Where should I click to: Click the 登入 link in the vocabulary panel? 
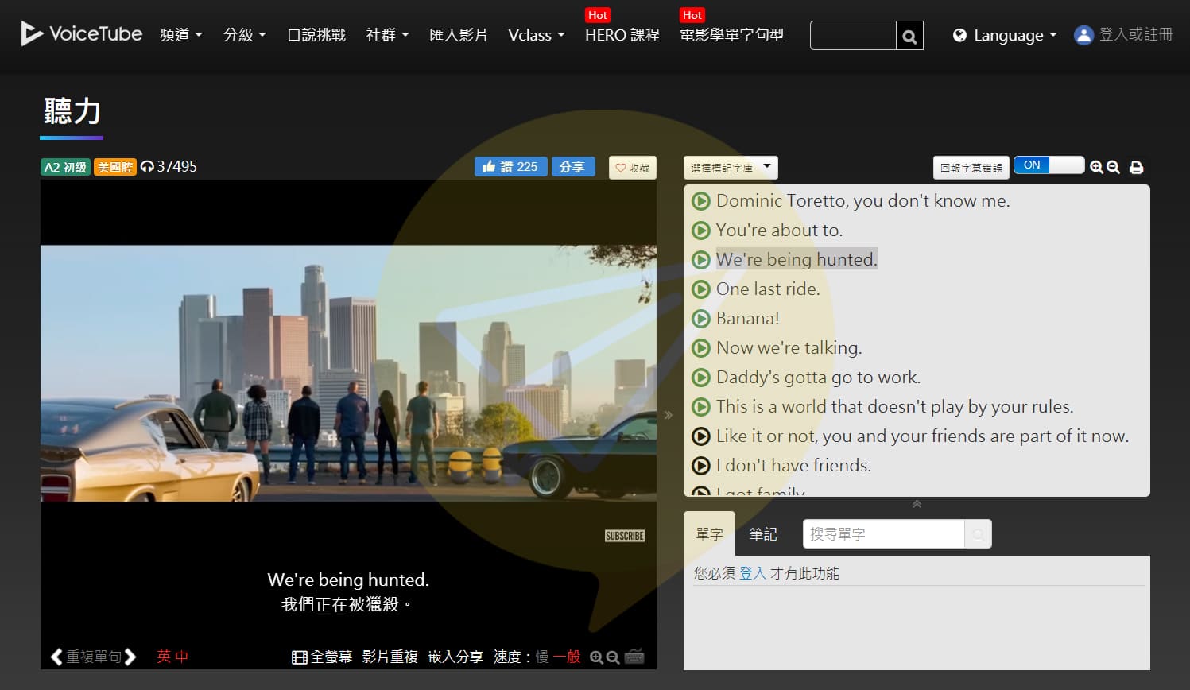point(752,573)
